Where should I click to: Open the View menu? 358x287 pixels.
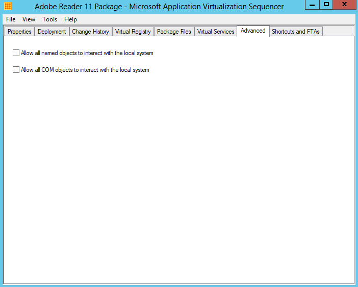point(29,19)
